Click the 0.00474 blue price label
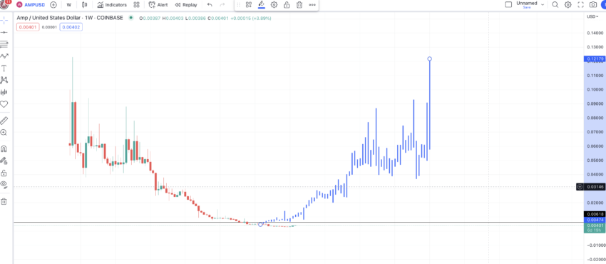The image size is (606, 264). 595,220
